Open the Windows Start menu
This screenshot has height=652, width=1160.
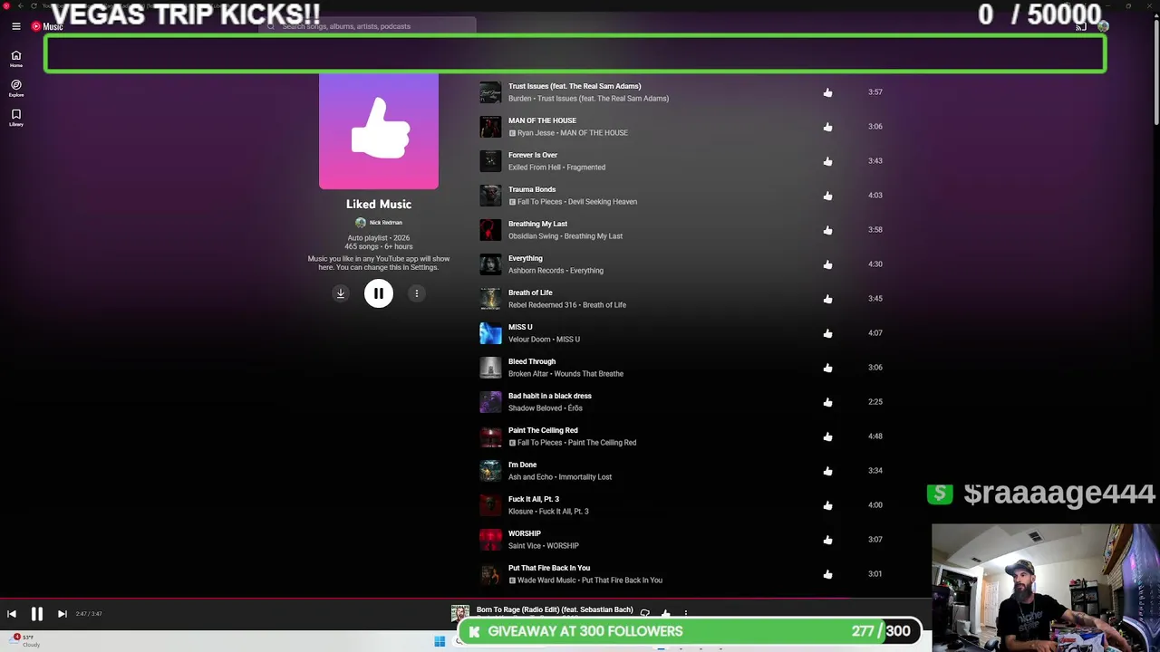click(x=440, y=641)
